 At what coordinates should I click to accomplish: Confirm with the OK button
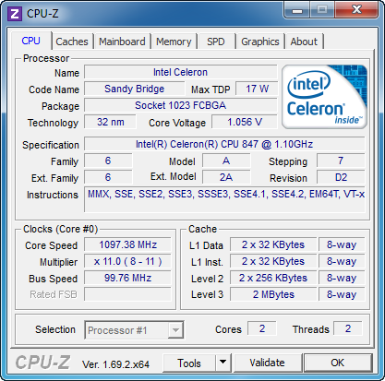click(x=338, y=363)
